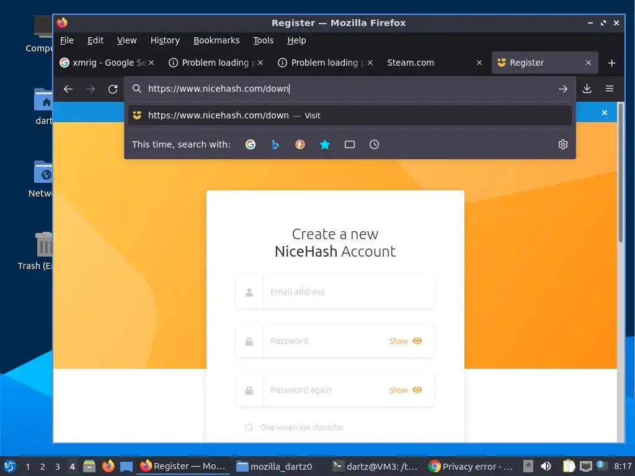Switch to the Chrome Privacy error window
Viewport: 635px width, 476px height.
(x=471, y=466)
